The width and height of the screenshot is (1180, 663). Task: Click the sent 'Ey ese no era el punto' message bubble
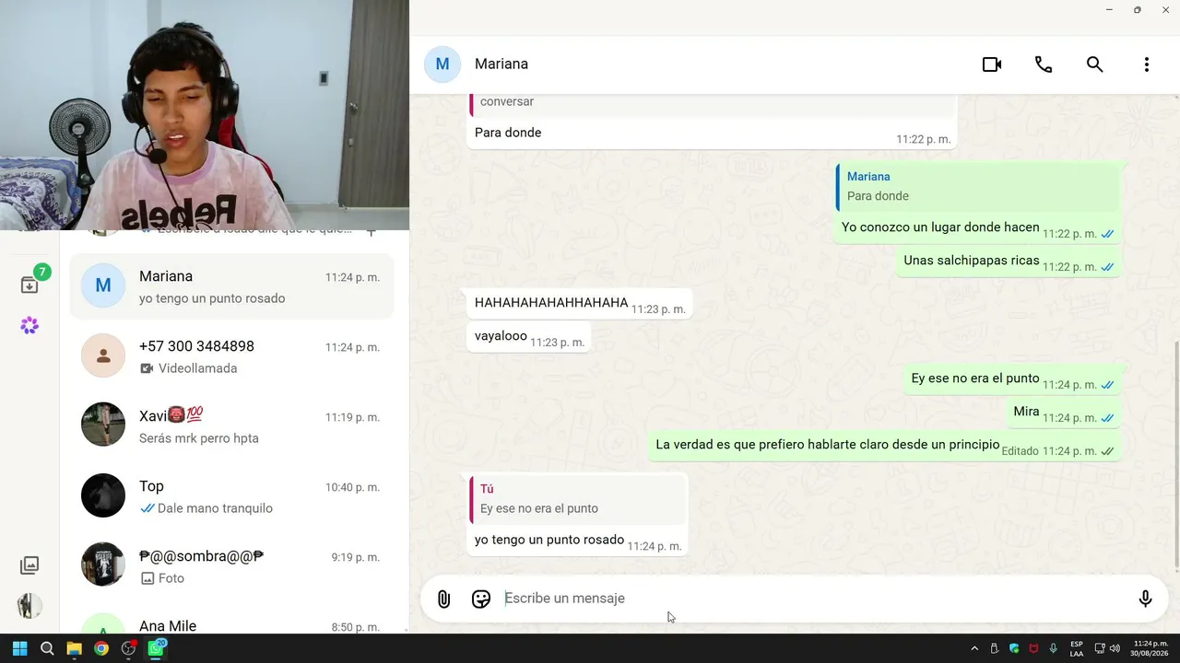point(1014,378)
